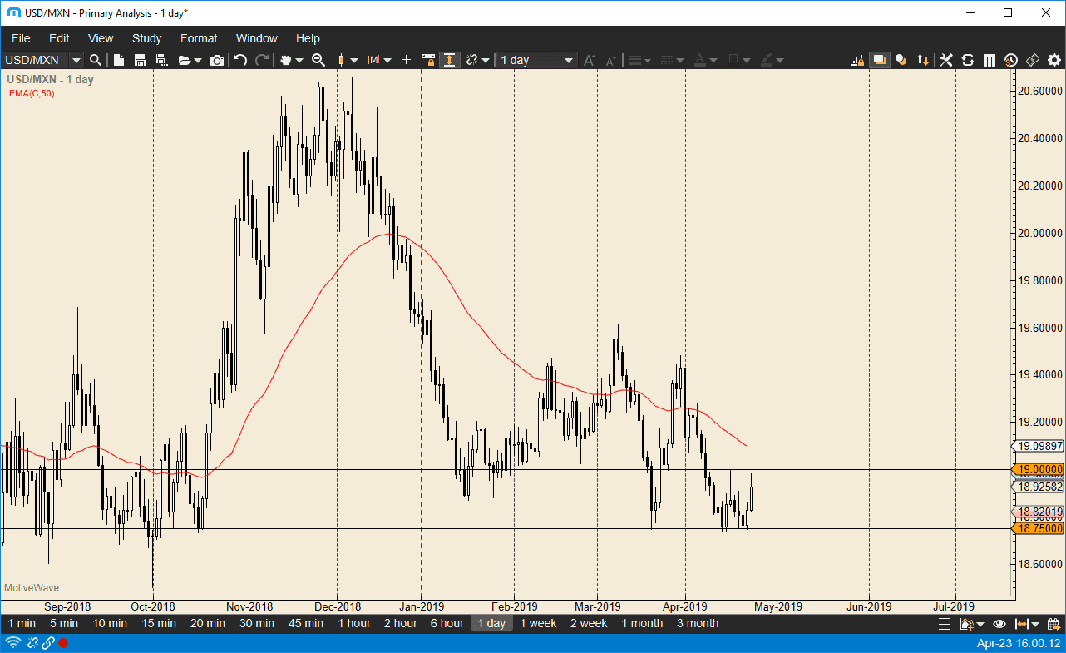The image size is (1066, 653).
Task: Select the crosshair plus tool
Action: tap(406, 60)
